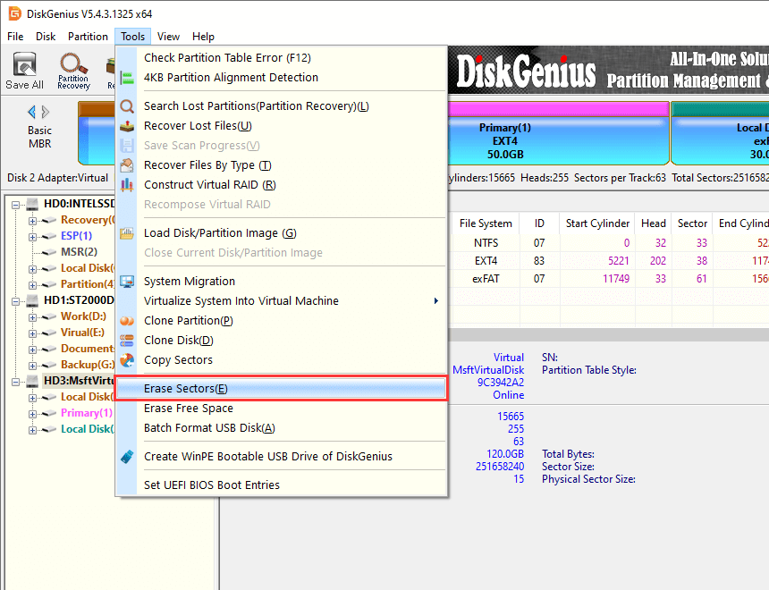
Task: Open Virtualize System Into Virtual Machine submenu arrow
Action: (x=436, y=301)
